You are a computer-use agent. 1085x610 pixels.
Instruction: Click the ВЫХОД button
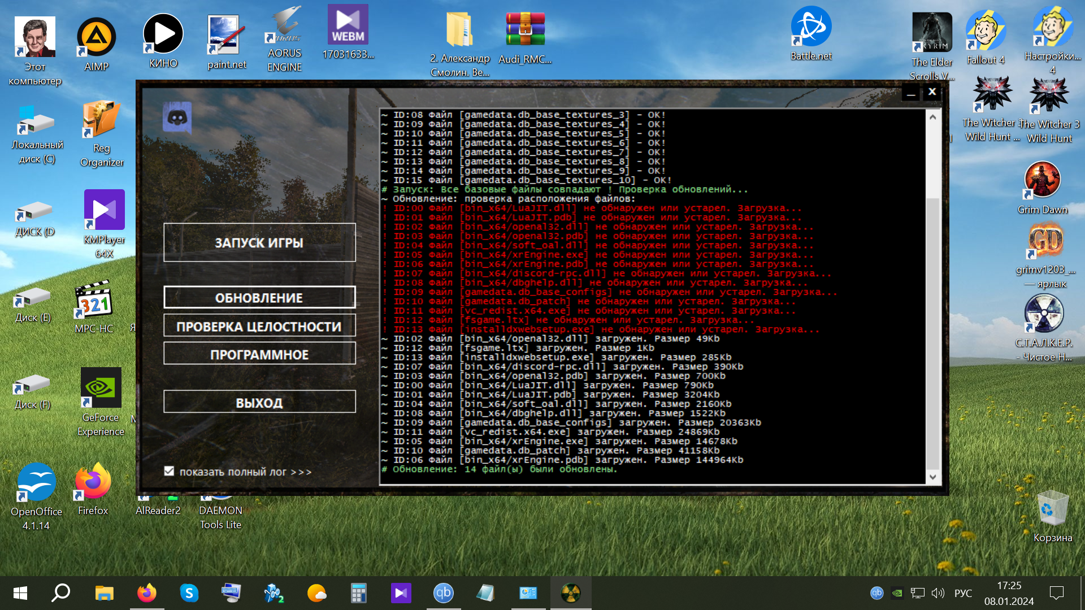pos(259,403)
